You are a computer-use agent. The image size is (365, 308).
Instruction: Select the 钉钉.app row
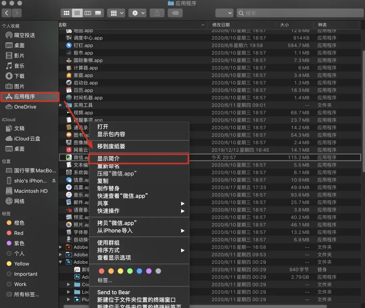tap(210, 45)
